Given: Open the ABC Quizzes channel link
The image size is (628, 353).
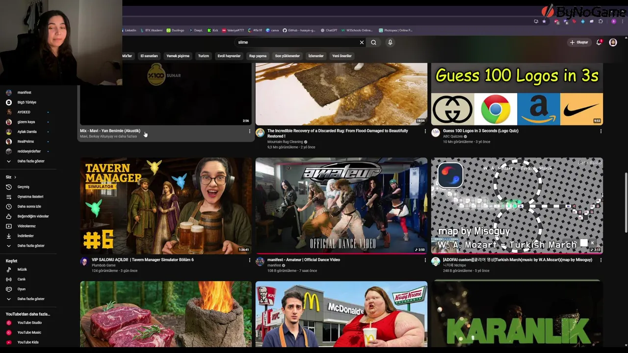Looking at the screenshot, I should click(453, 136).
